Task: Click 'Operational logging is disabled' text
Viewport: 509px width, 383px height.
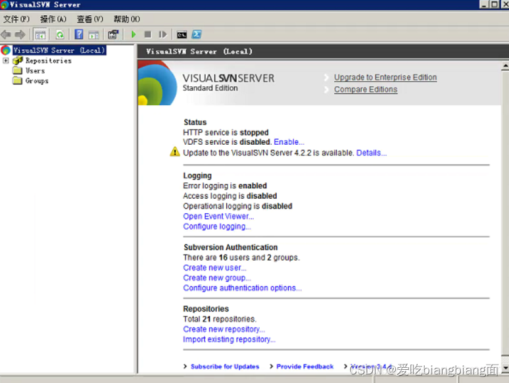Action: (237, 206)
